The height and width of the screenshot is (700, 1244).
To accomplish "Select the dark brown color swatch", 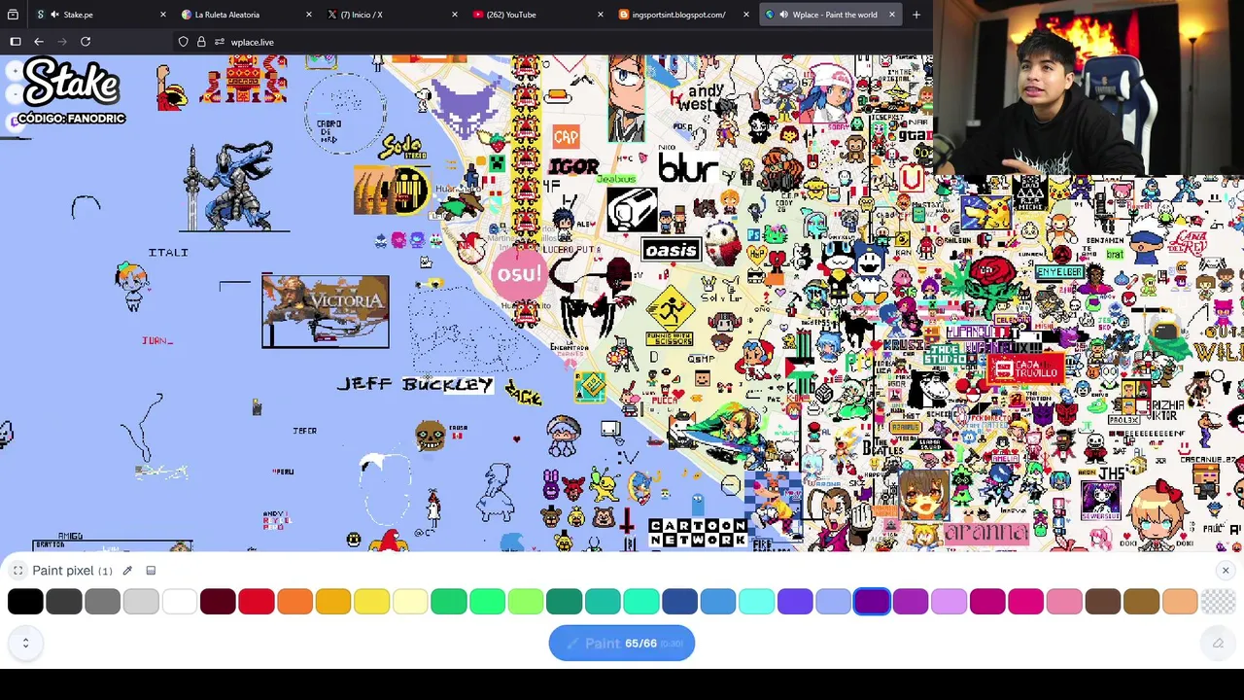I will click(1103, 602).
